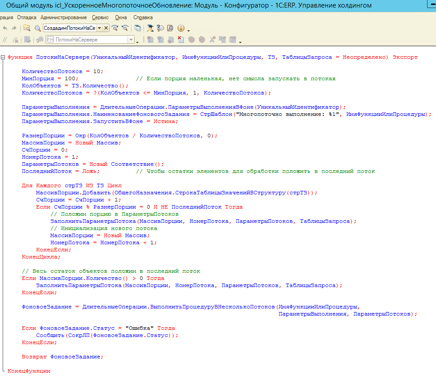The width and height of the screenshot is (436, 378).
Task: Click the comment 'Инициализация нового потока'
Action: click(104, 229)
